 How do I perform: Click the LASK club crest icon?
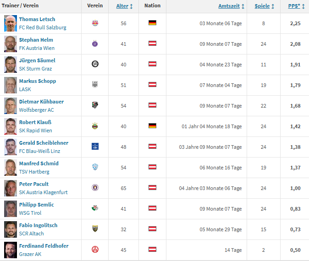click(x=95, y=85)
